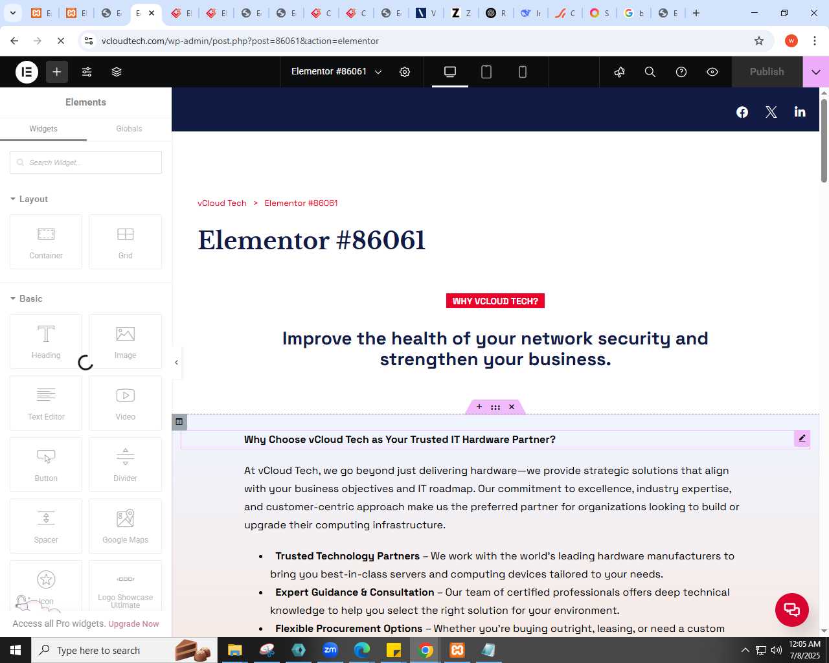Open X (Twitter) social icon in header
Viewport: 829px width, 663px height.
(771, 112)
